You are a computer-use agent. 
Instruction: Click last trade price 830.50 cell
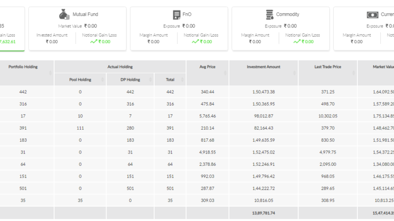(327, 140)
